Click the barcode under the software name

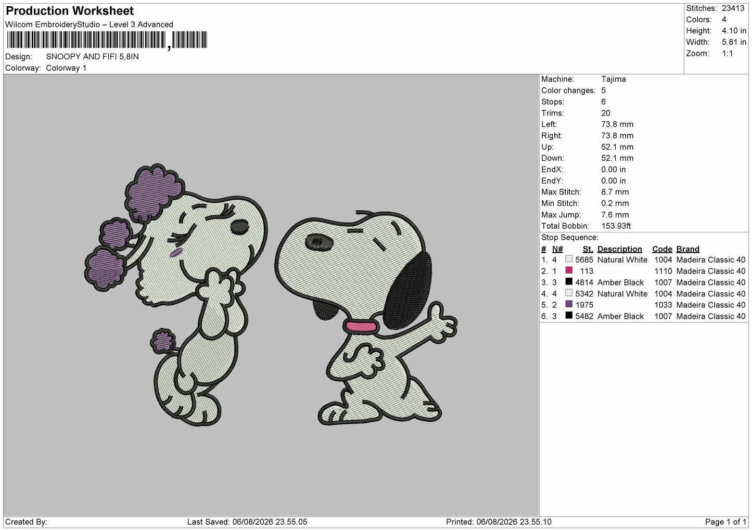pos(107,40)
